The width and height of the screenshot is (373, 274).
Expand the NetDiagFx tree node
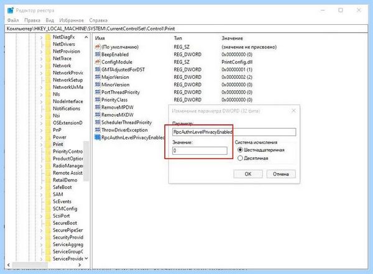pyautogui.click(x=41, y=37)
